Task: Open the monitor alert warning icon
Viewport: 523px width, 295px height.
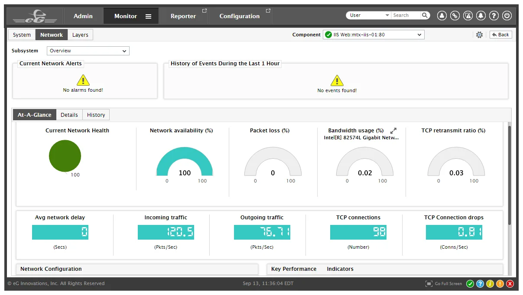Action: [x=468, y=16]
